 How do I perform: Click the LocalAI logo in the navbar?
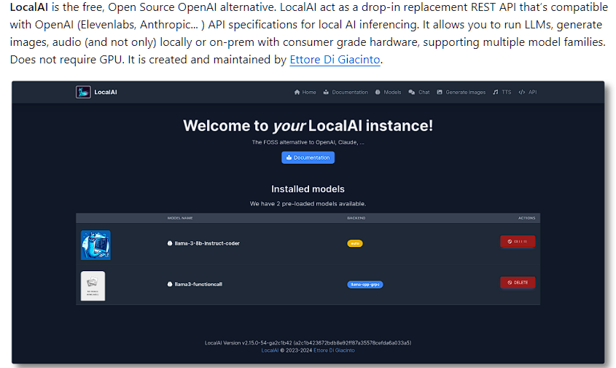point(83,93)
